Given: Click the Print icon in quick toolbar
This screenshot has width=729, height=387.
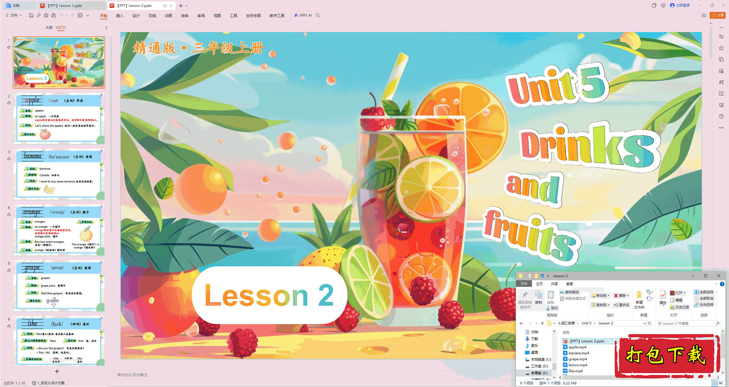Looking at the screenshot, I should pyautogui.click(x=46, y=15).
